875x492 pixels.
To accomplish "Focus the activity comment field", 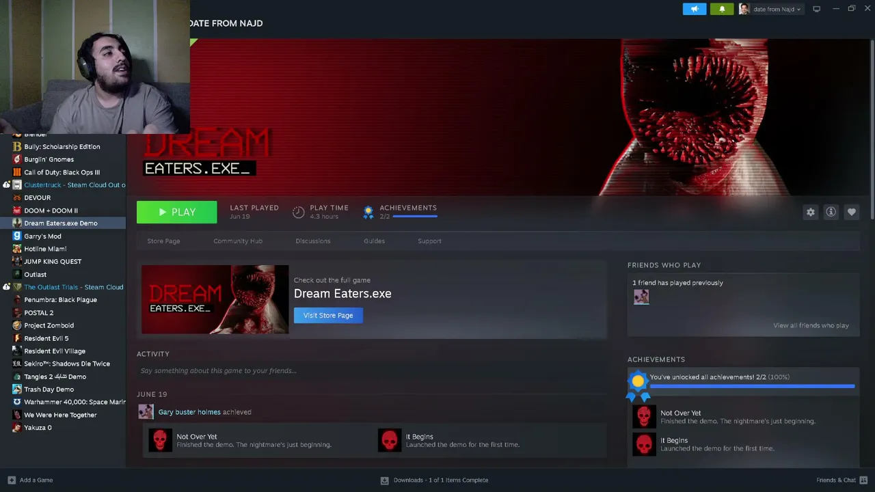I will click(371, 370).
